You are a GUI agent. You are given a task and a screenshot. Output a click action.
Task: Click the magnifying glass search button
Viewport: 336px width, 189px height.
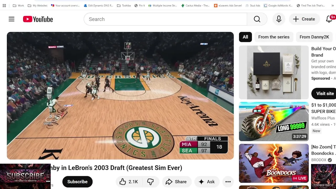[257, 19]
